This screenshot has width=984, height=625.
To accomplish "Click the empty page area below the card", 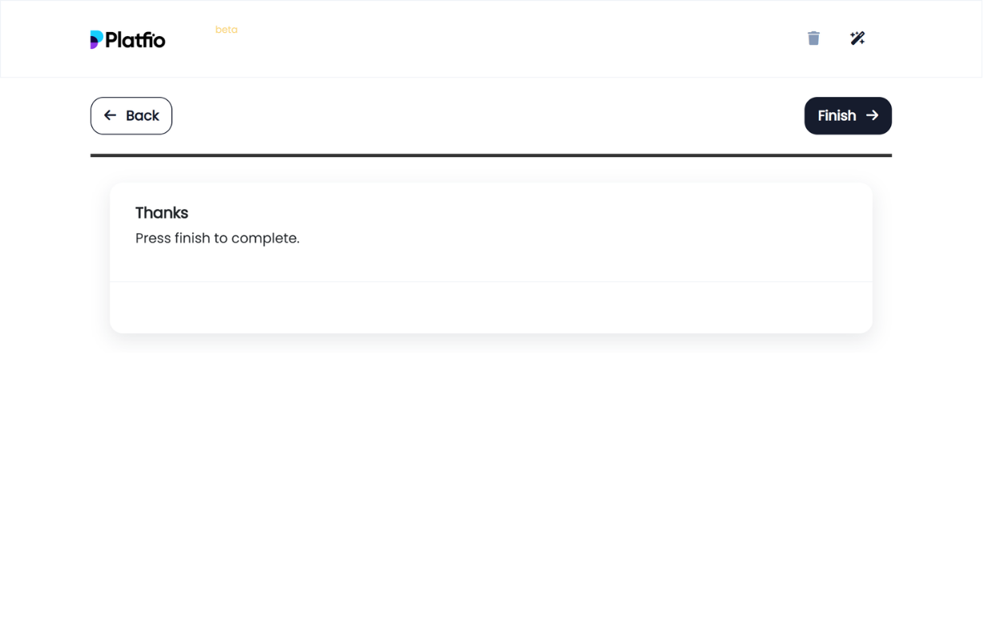I will coord(490,481).
